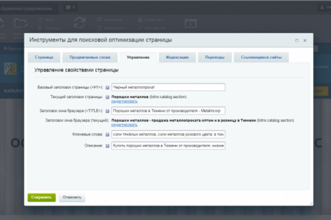This screenshot has width=331, height=220.
Task: Click the refresh arrows icon in admin toolbar
Action: [80, 23]
